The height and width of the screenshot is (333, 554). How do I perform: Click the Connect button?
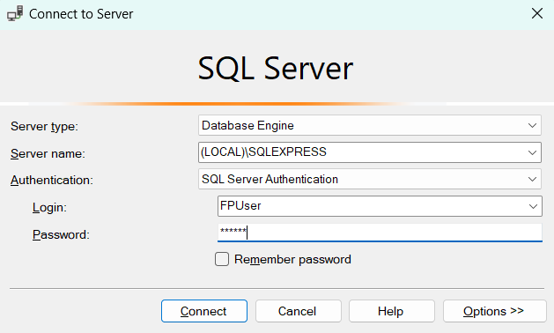point(204,311)
